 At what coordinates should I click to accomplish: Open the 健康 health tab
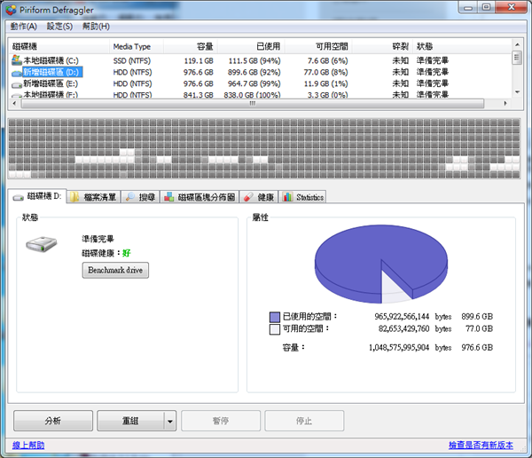pyautogui.click(x=259, y=197)
